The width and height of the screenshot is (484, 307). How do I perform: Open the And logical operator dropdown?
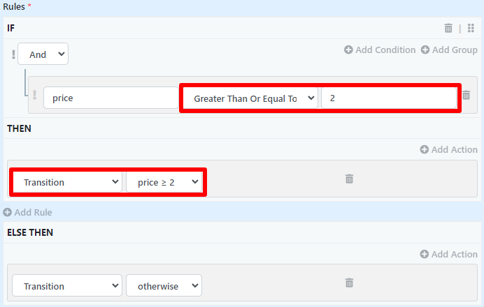pyautogui.click(x=43, y=54)
